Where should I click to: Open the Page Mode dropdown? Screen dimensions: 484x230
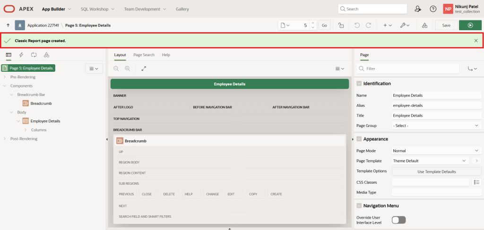point(436,151)
